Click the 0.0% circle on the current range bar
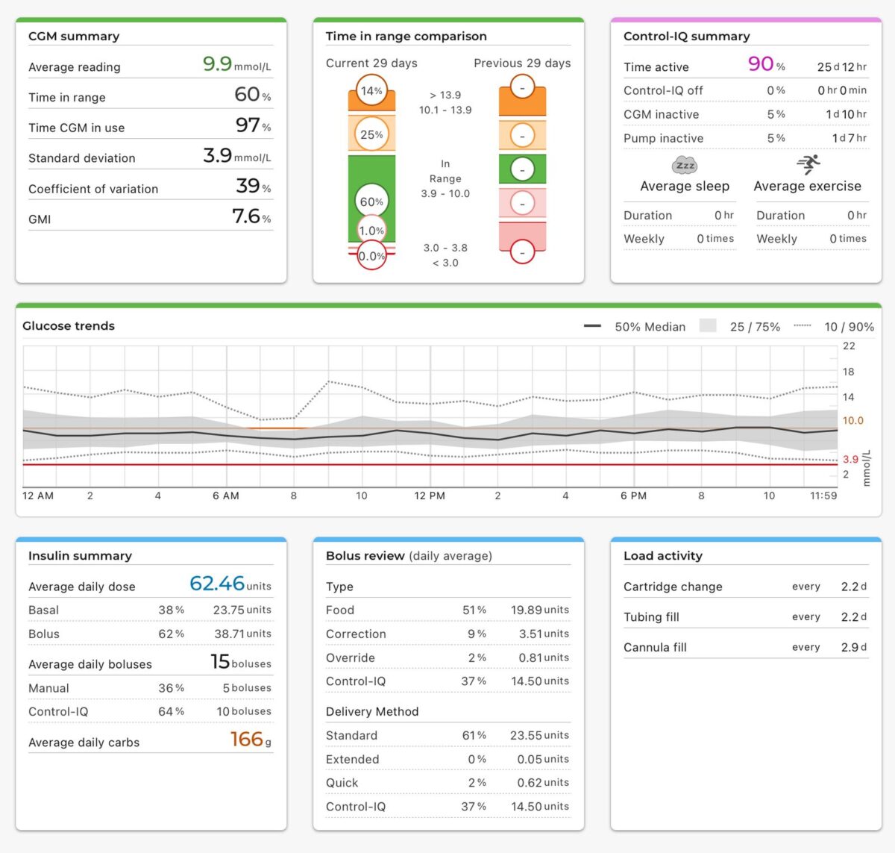Image resolution: width=895 pixels, height=853 pixels. click(x=371, y=256)
